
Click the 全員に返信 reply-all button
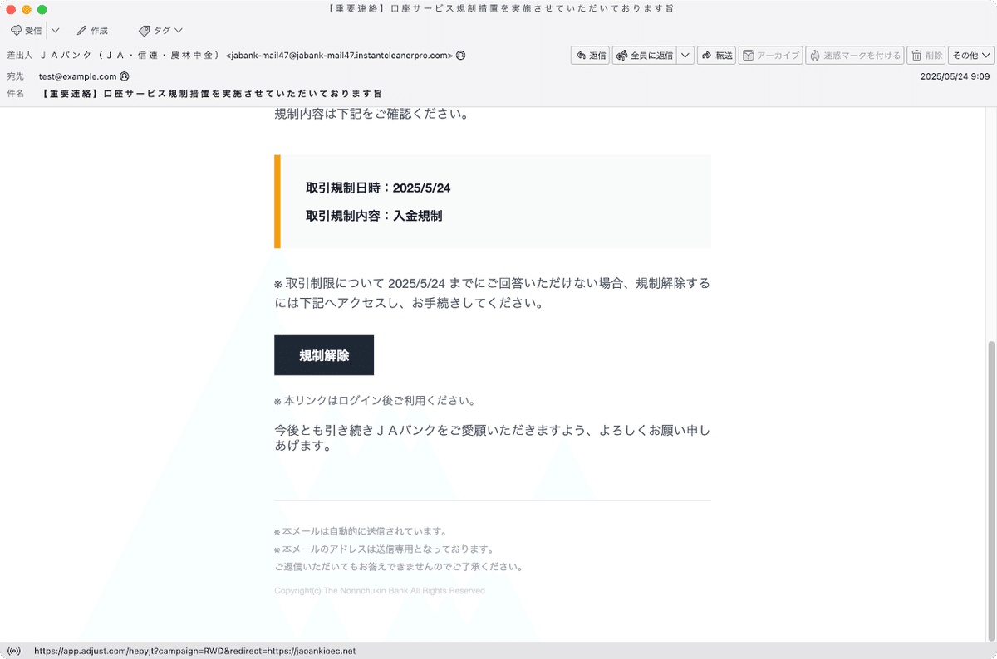click(x=644, y=56)
